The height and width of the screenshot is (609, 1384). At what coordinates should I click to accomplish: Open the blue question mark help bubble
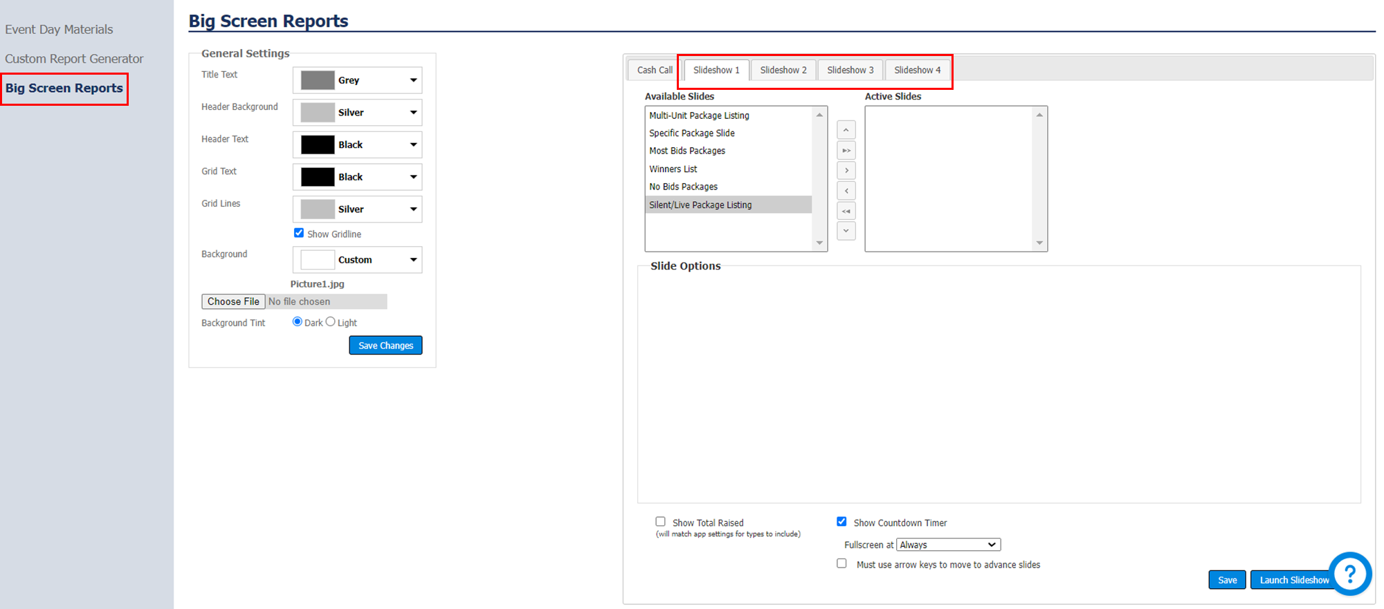1349,573
